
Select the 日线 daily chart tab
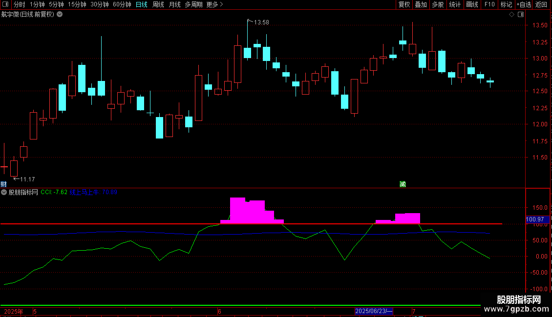tap(142, 4)
